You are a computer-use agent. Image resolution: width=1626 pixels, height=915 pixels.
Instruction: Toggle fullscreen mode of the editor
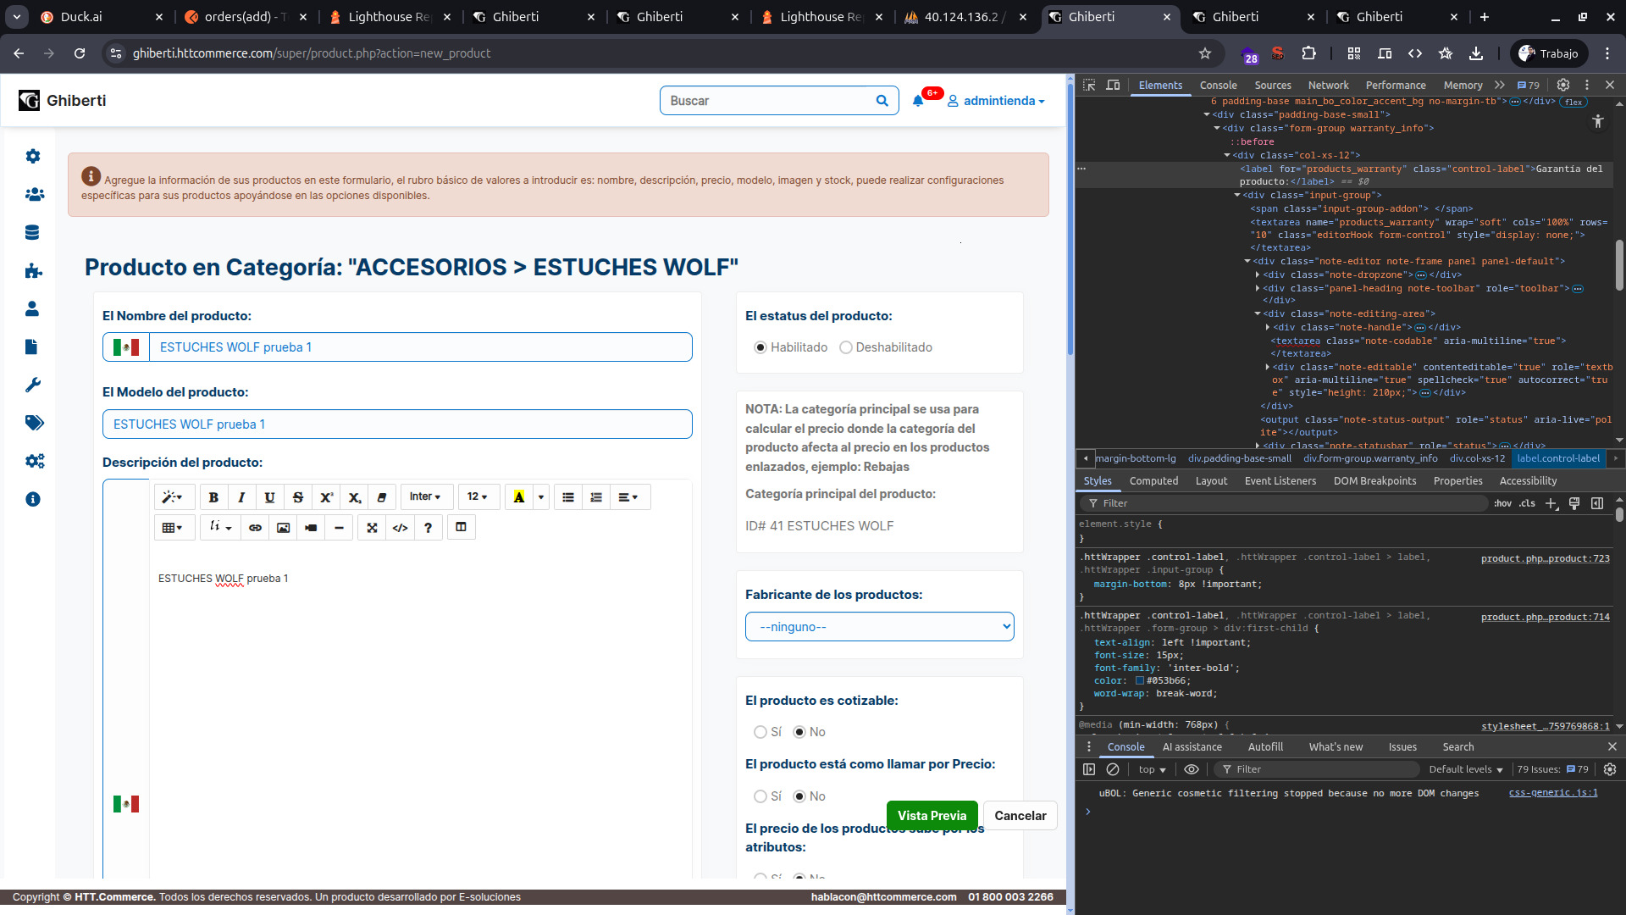(372, 528)
